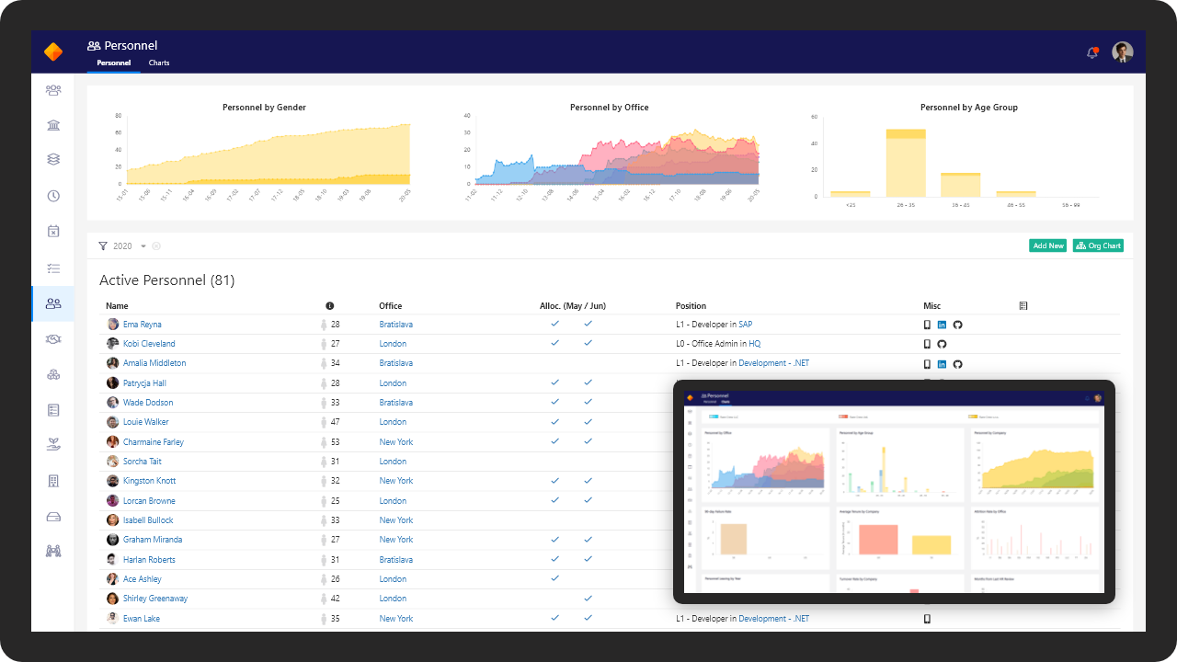The height and width of the screenshot is (662, 1177).
Task: Select the calendar/absences icon in sidebar
Action: pos(53,232)
